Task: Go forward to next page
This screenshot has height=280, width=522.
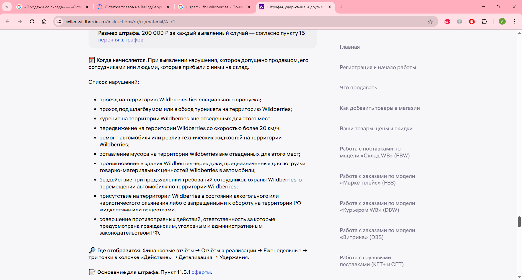Action: [x=20, y=22]
